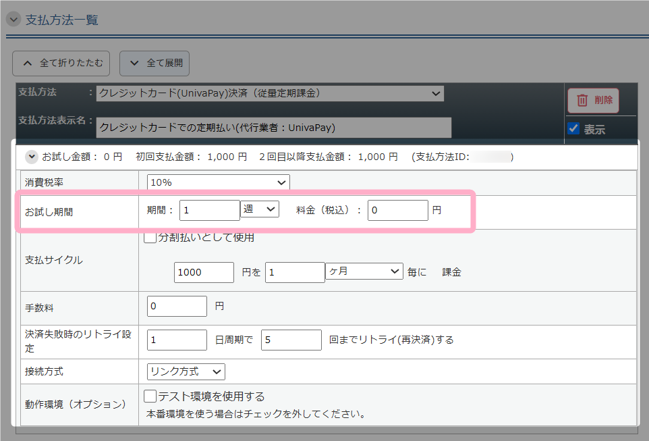This screenshot has width=649, height=441.
Task: Collapse the 支払方法一覧 section chevron
Action: click(13, 19)
